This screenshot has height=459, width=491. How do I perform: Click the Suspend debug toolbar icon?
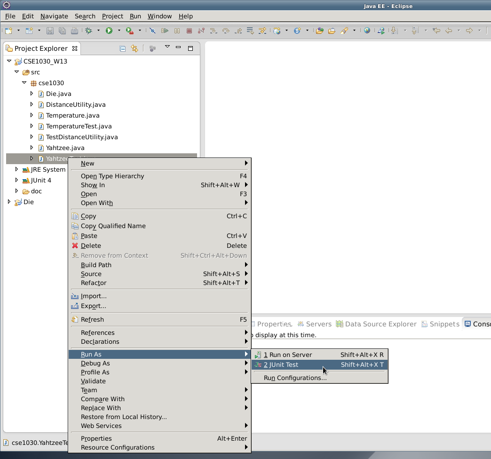(x=177, y=31)
